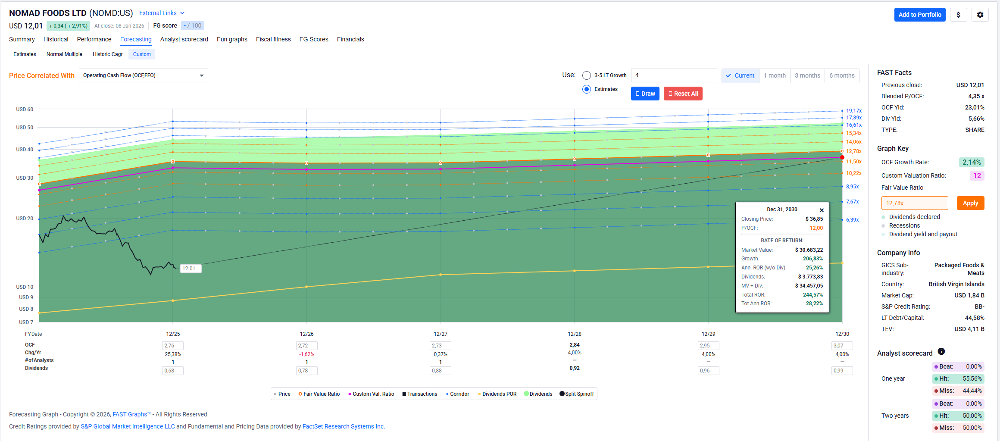The width and height of the screenshot is (1000, 441).
Task: Open the Normal Multiple sub-tab
Action: coord(64,54)
